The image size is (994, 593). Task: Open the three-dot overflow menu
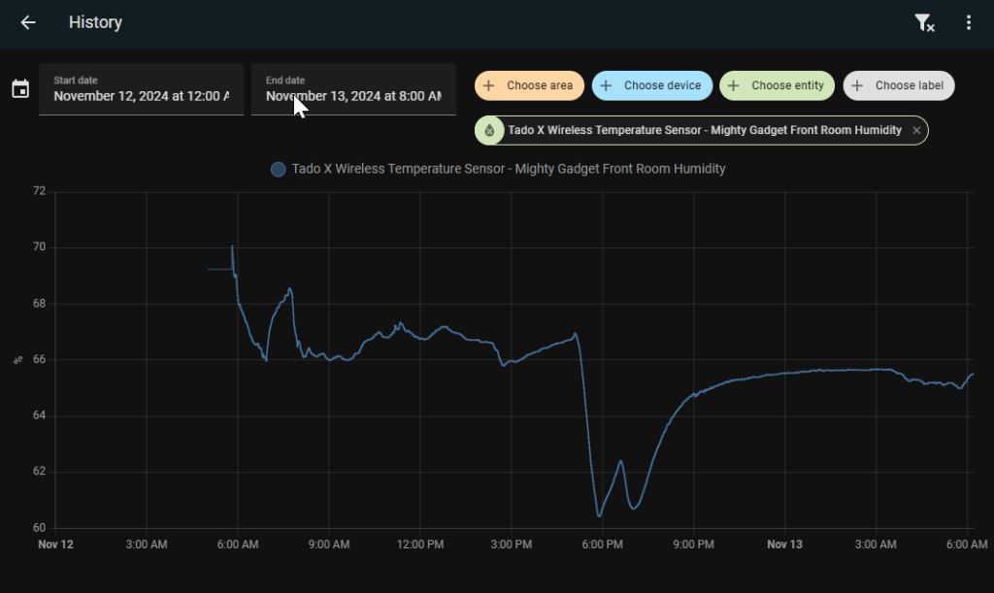pyautogui.click(x=968, y=22)
